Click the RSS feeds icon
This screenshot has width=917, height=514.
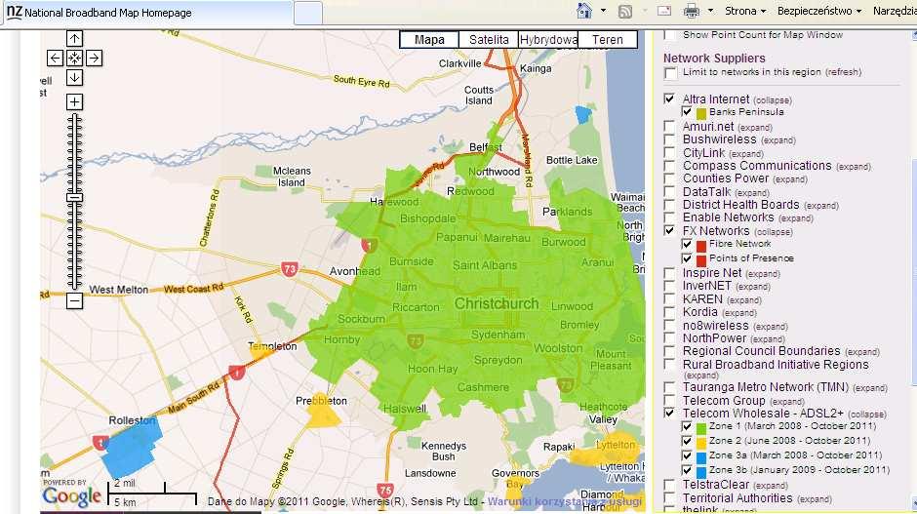click(625, 11)
